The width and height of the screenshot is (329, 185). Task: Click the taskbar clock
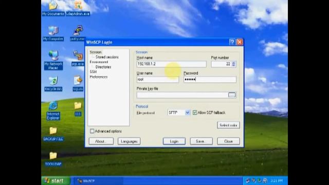(x=277, y=180)
